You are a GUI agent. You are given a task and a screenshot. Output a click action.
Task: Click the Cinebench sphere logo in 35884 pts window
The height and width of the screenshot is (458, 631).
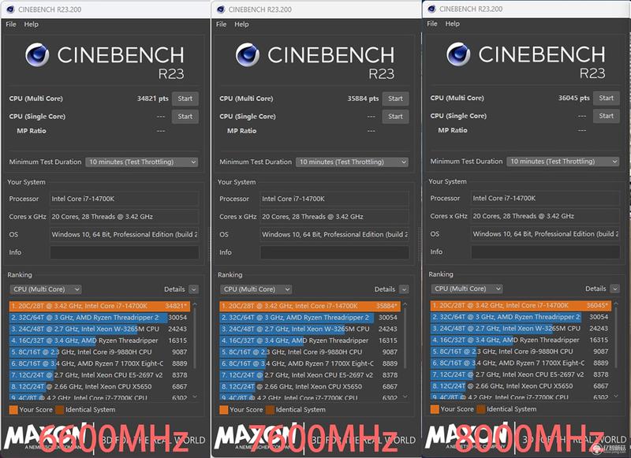coord(248,55)
